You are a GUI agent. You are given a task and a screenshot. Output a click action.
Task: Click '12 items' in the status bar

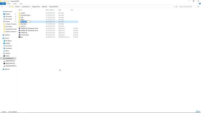[4, 112]
